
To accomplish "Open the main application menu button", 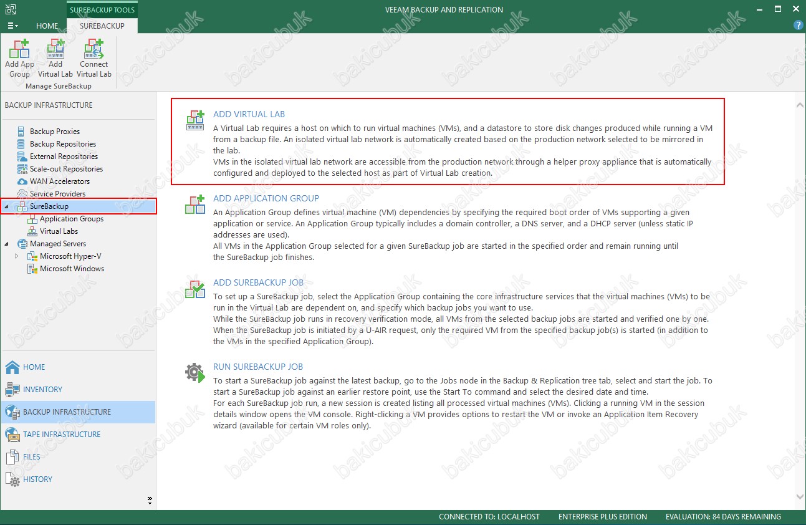I will (x=12, y=26).
